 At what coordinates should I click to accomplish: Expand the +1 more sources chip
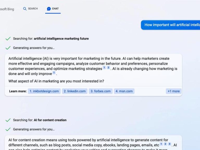click(174, 91)
